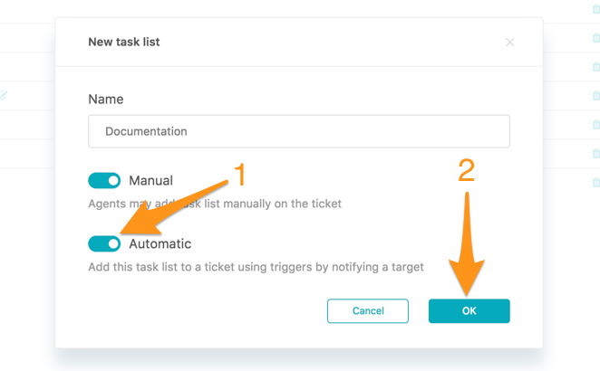Click the Automatic toggle's text label

160,243
